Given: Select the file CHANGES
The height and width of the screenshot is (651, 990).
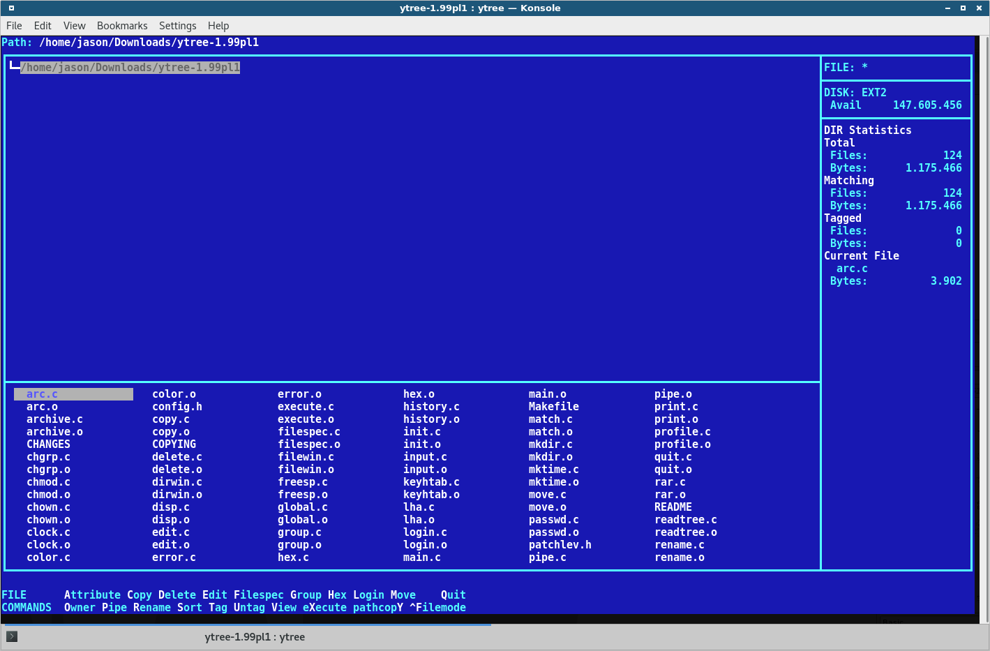Looking at the screenshot, I should tap(49, 444).
